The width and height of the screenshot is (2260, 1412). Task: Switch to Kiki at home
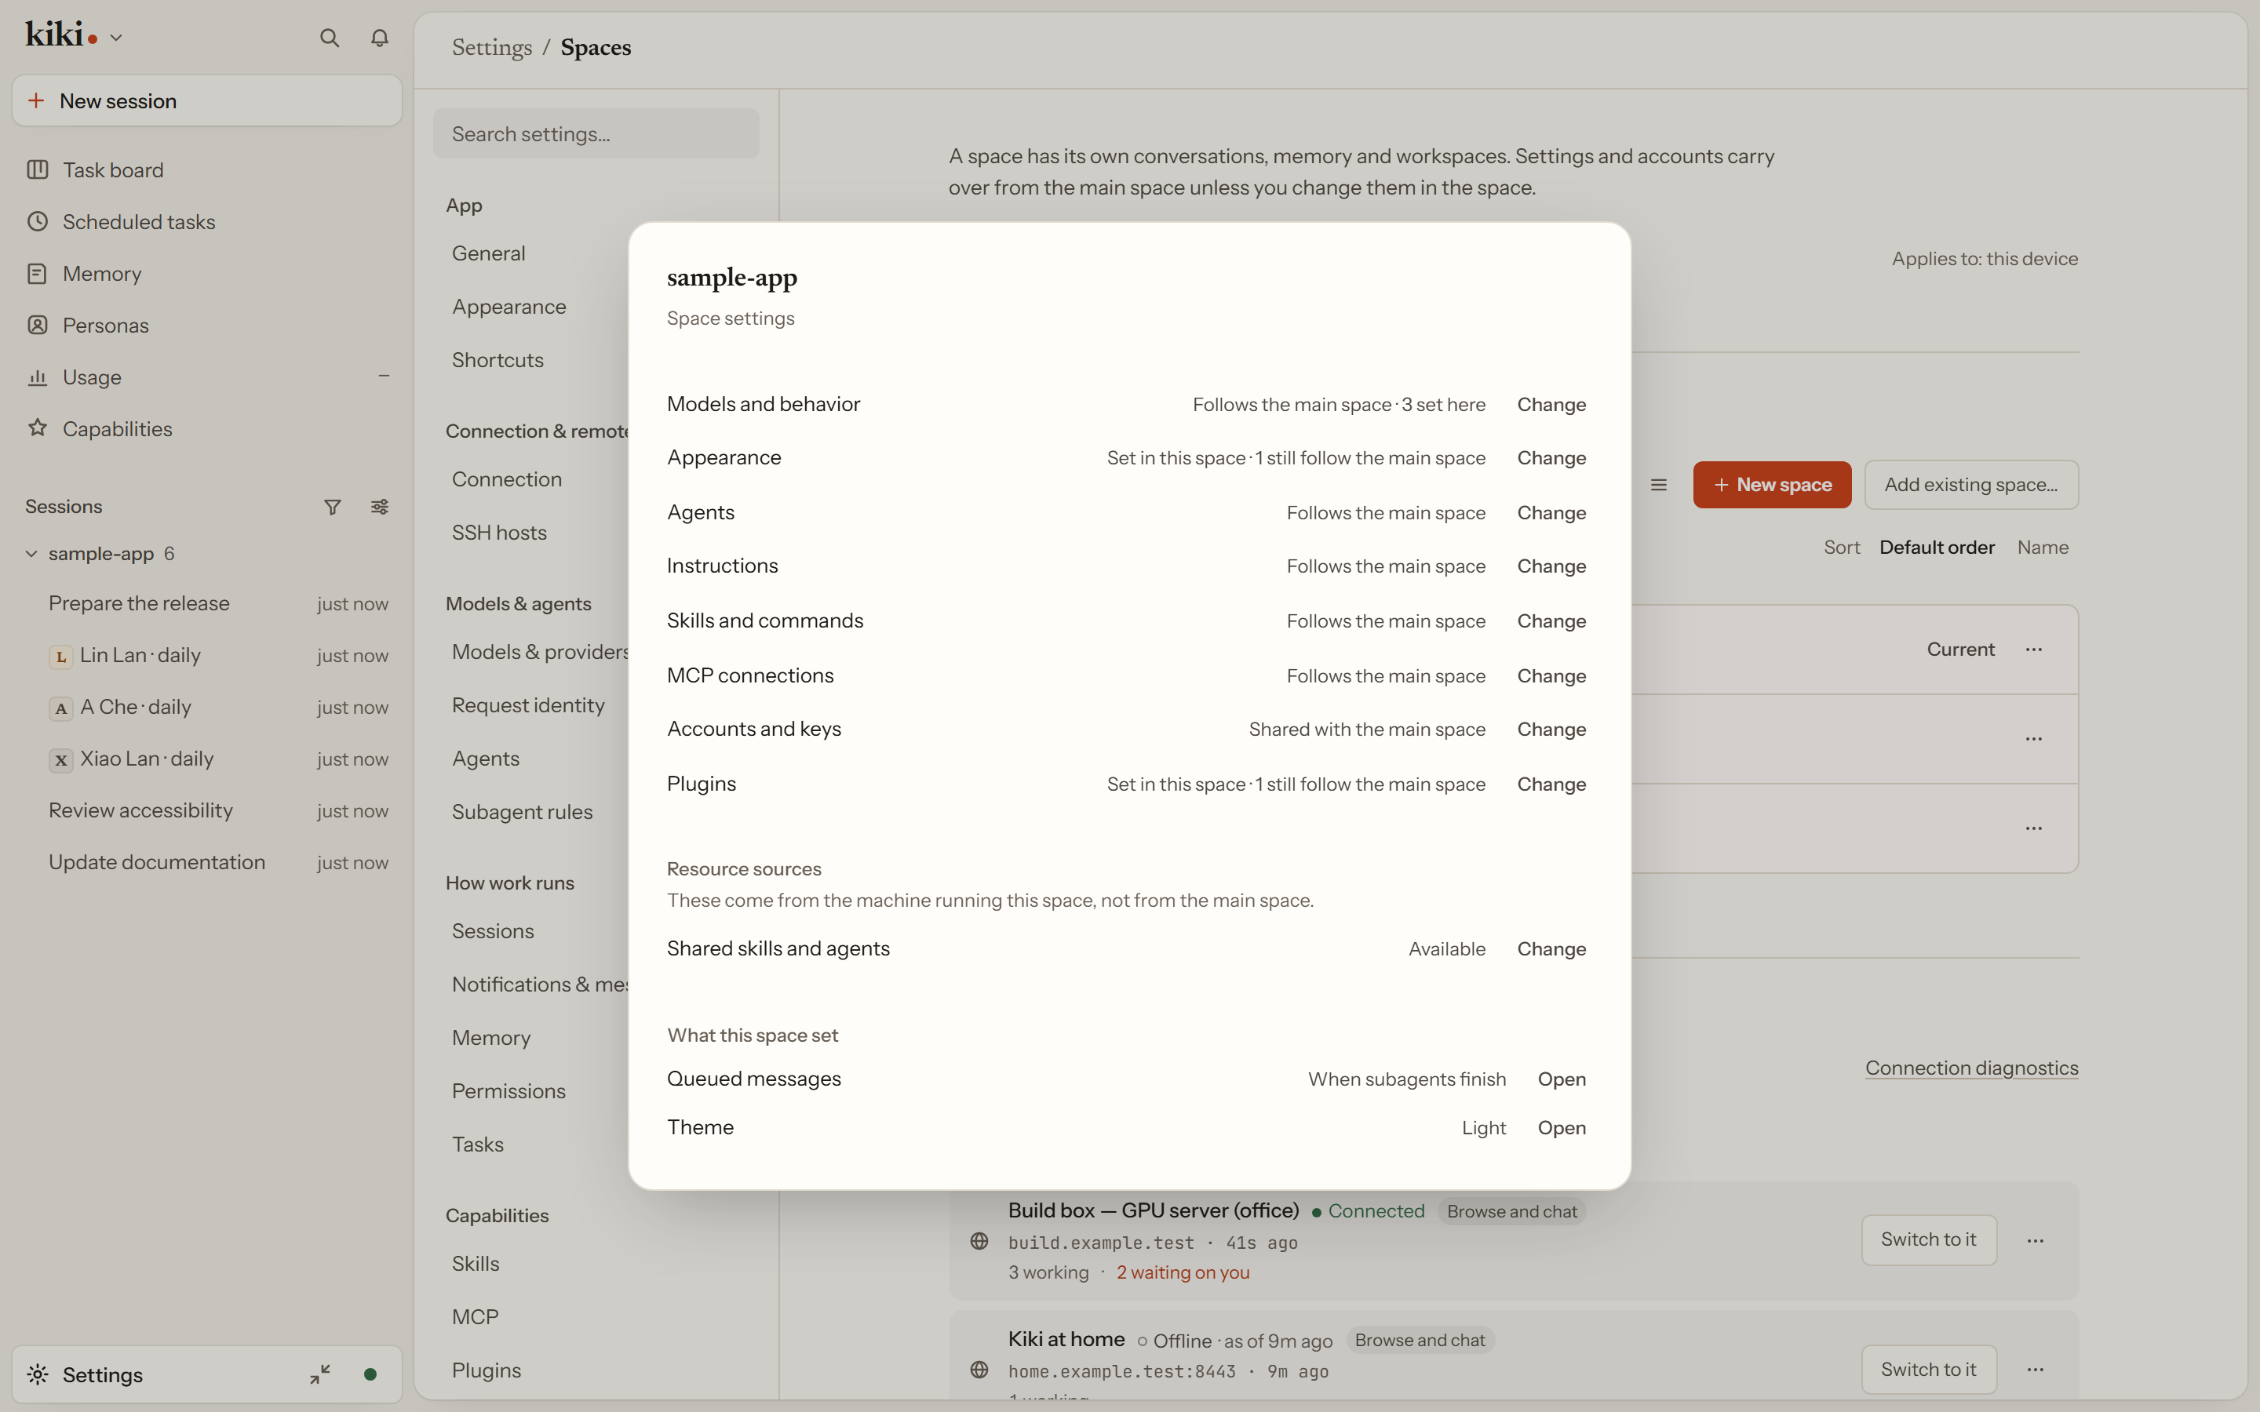coord(1929,1370)
